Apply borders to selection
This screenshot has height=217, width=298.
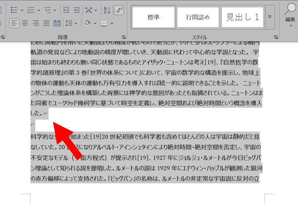pyautogui.click(x=104, y=23)
